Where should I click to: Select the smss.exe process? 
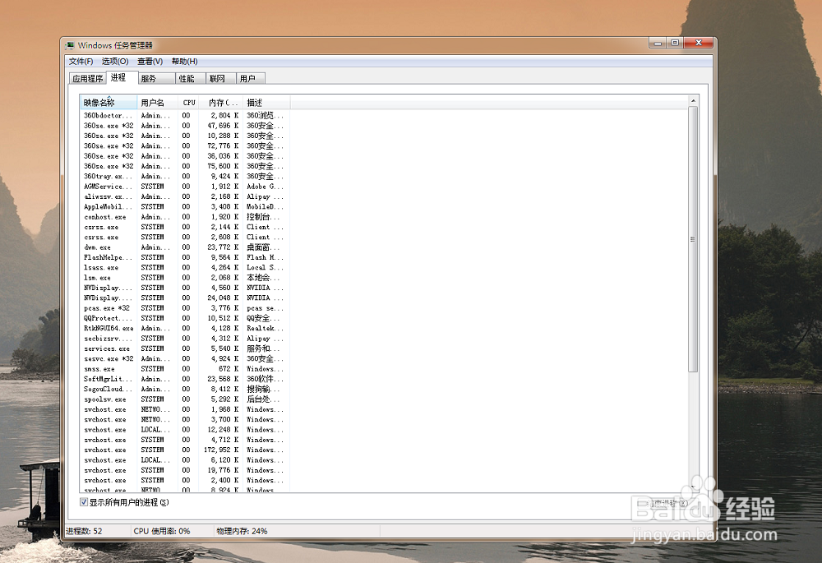[185, 369]
